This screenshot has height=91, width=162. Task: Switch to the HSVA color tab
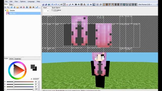(x=11, y=59)
